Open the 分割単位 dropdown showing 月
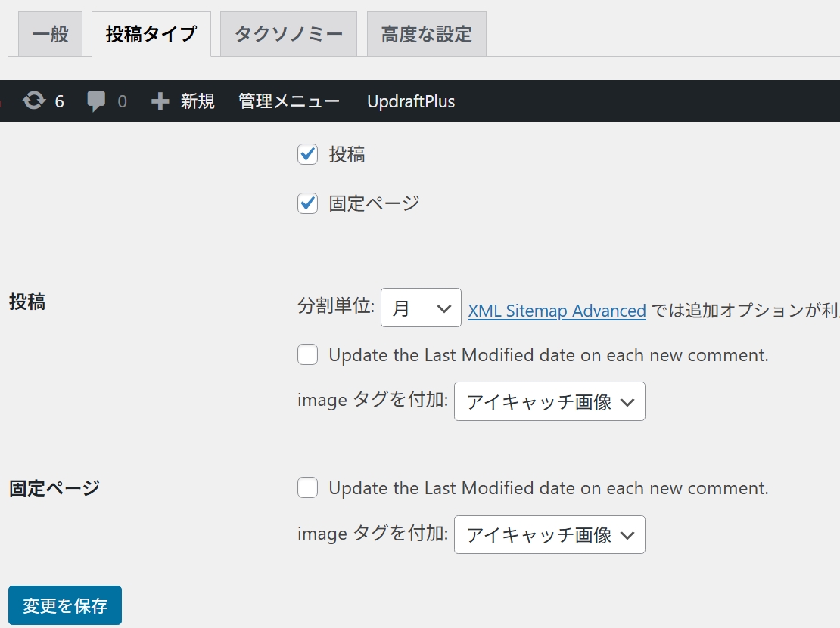 (x=421, y=308)
